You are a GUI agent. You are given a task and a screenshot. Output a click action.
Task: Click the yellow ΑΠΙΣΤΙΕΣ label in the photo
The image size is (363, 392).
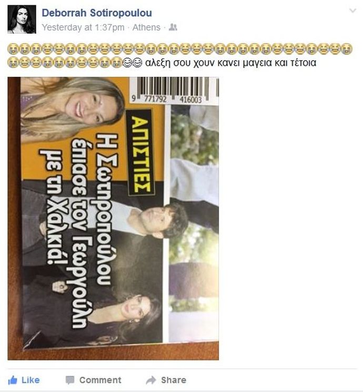140,153
